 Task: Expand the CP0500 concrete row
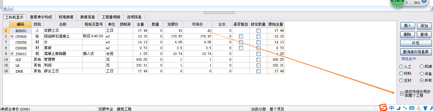[x=12, y=36]
